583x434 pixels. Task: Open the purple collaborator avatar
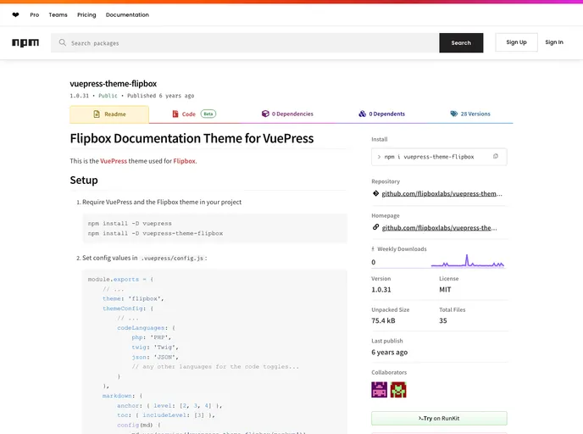380,390
